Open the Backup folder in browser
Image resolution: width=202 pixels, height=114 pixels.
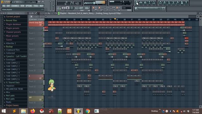[9, 47]
